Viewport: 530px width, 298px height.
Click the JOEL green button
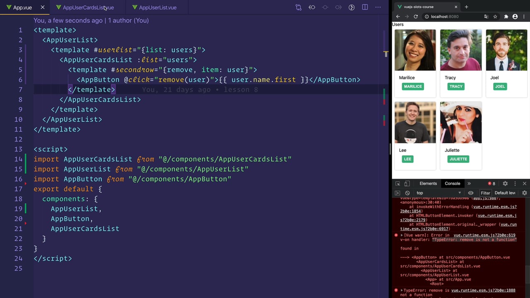click(500, 87)
